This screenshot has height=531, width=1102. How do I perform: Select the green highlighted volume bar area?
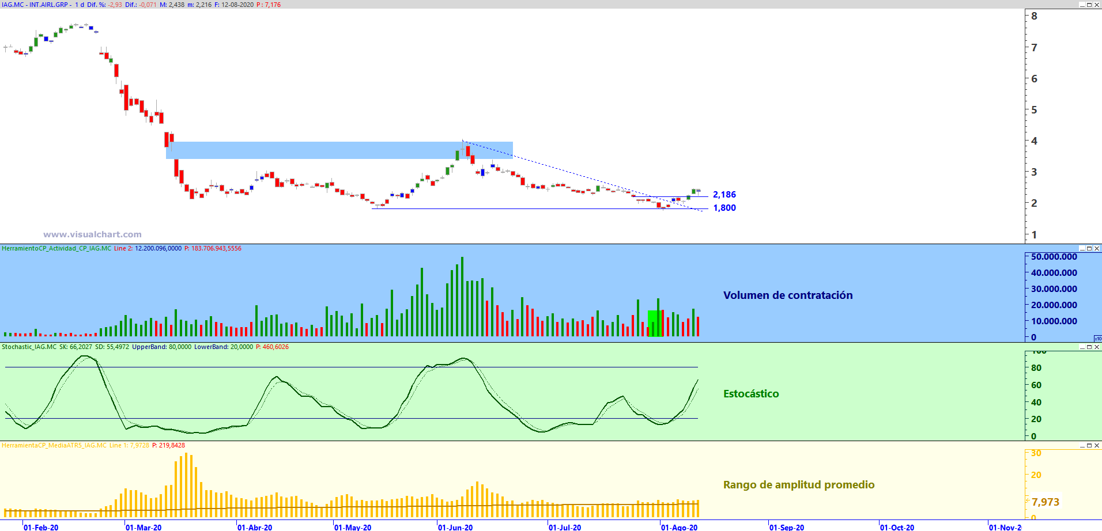tap(655, 324)
